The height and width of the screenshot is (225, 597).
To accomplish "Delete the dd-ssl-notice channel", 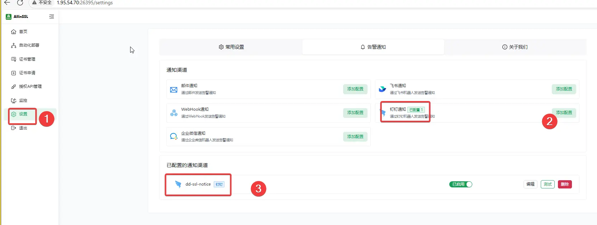I will pos(564,184).
